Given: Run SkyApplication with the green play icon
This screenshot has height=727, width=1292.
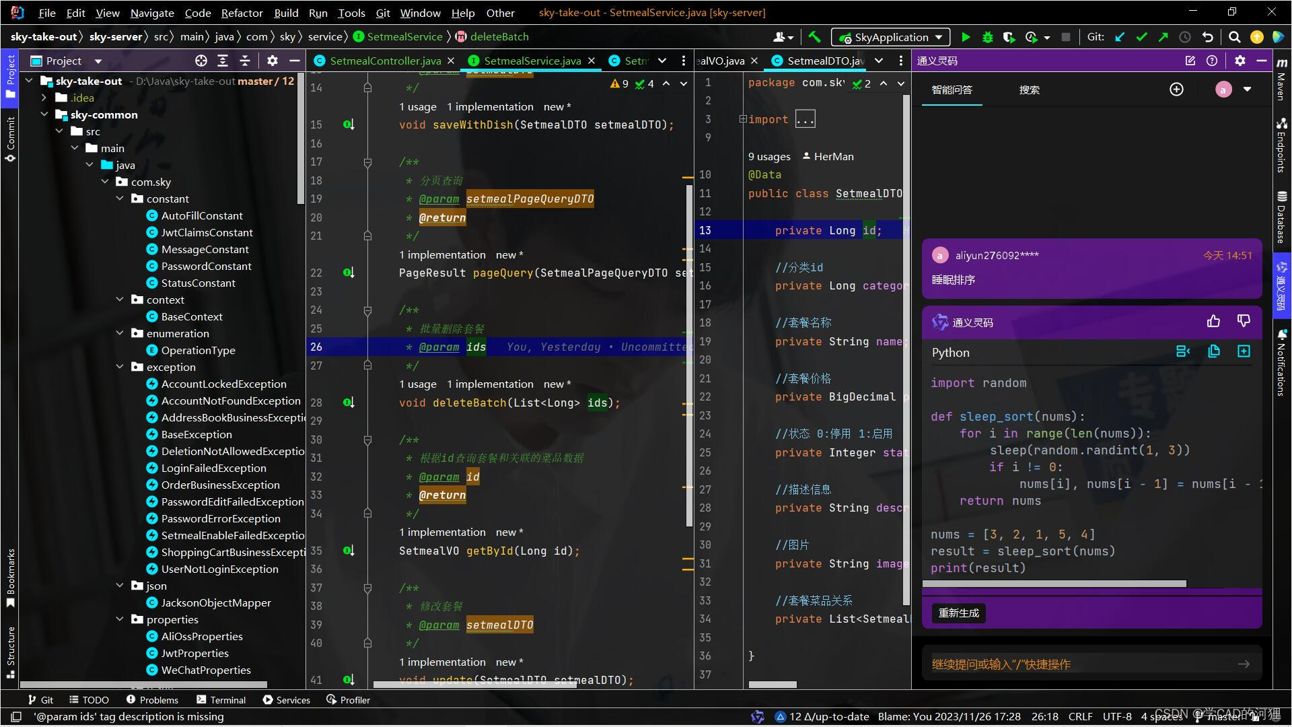Looking at the screenshot, I should [966, 37].
